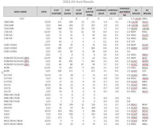Click the 165 ducks value for YOLO 11/29
This screenshot has width=163, height=128.
tap(71, 111)
